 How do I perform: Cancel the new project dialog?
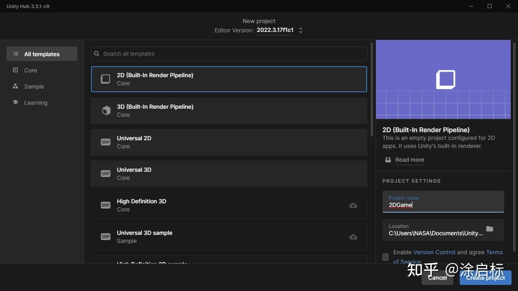point(437,278)
